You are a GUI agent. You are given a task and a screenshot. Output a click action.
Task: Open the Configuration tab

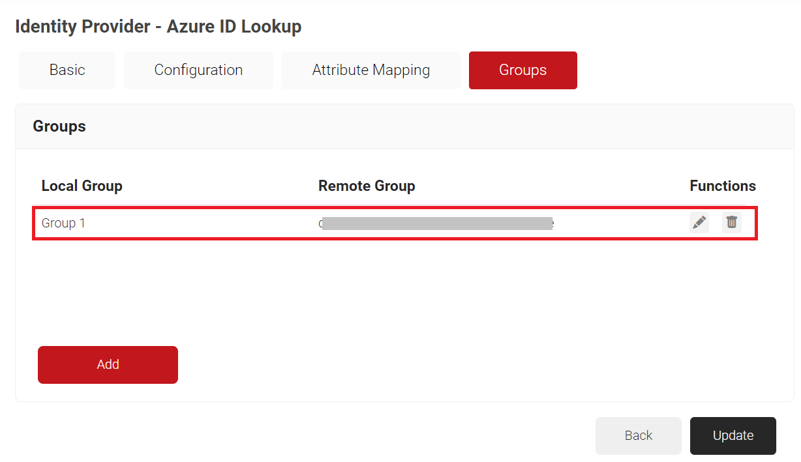[x=198, y=70]
